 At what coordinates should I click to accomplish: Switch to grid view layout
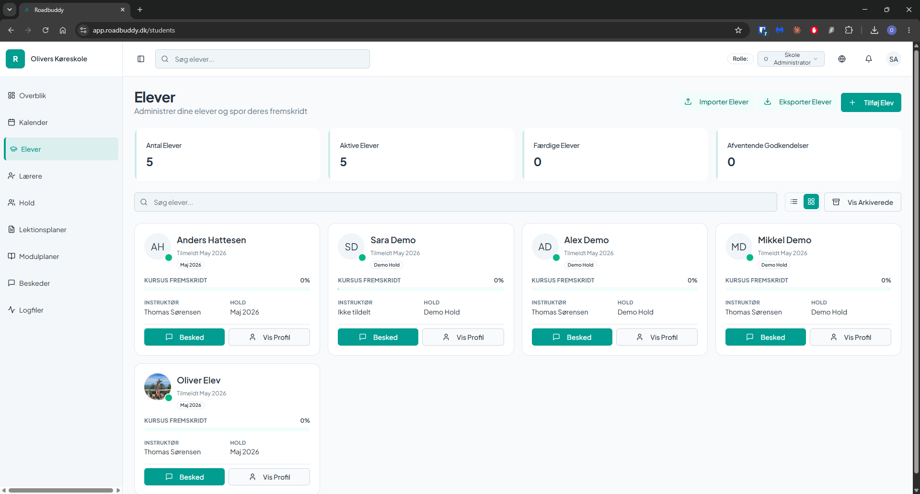tap(811, 202)
